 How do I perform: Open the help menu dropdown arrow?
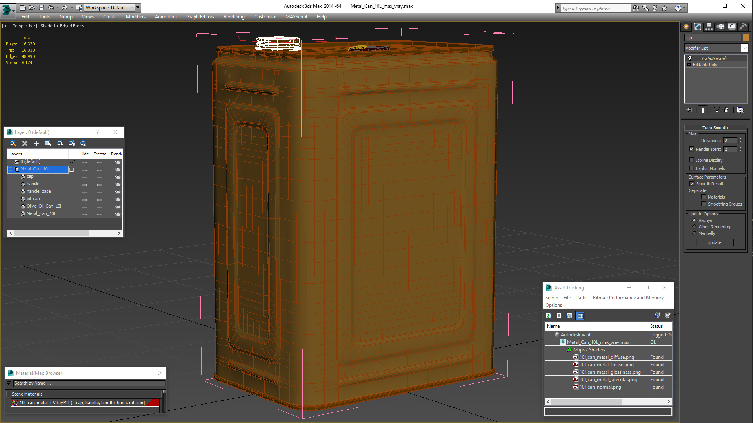tap(684, 8)
